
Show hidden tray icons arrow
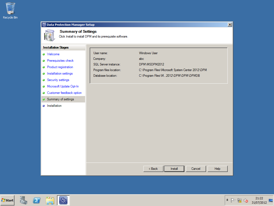[x=227, y=200]
